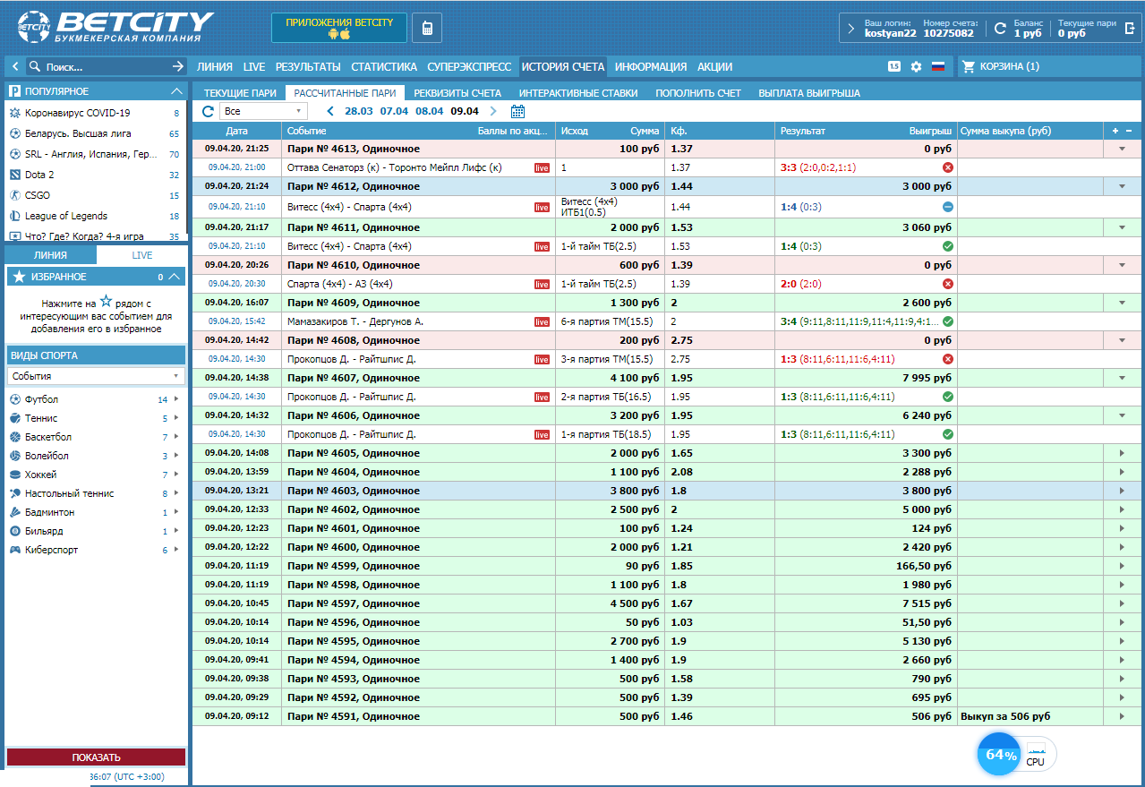Open settings gear icon

tap(916, 66)
